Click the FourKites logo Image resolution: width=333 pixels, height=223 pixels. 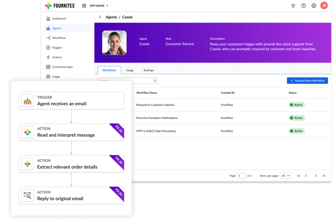click(60, 5)
